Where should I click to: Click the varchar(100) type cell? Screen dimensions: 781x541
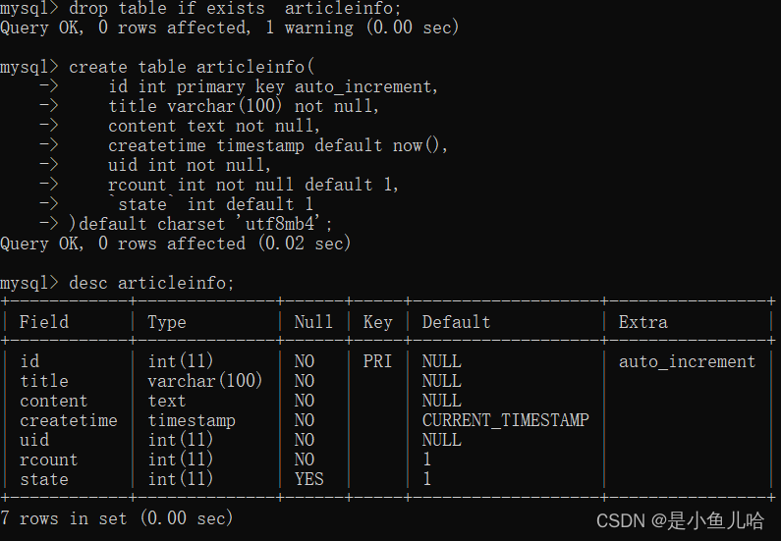point(204,381)
